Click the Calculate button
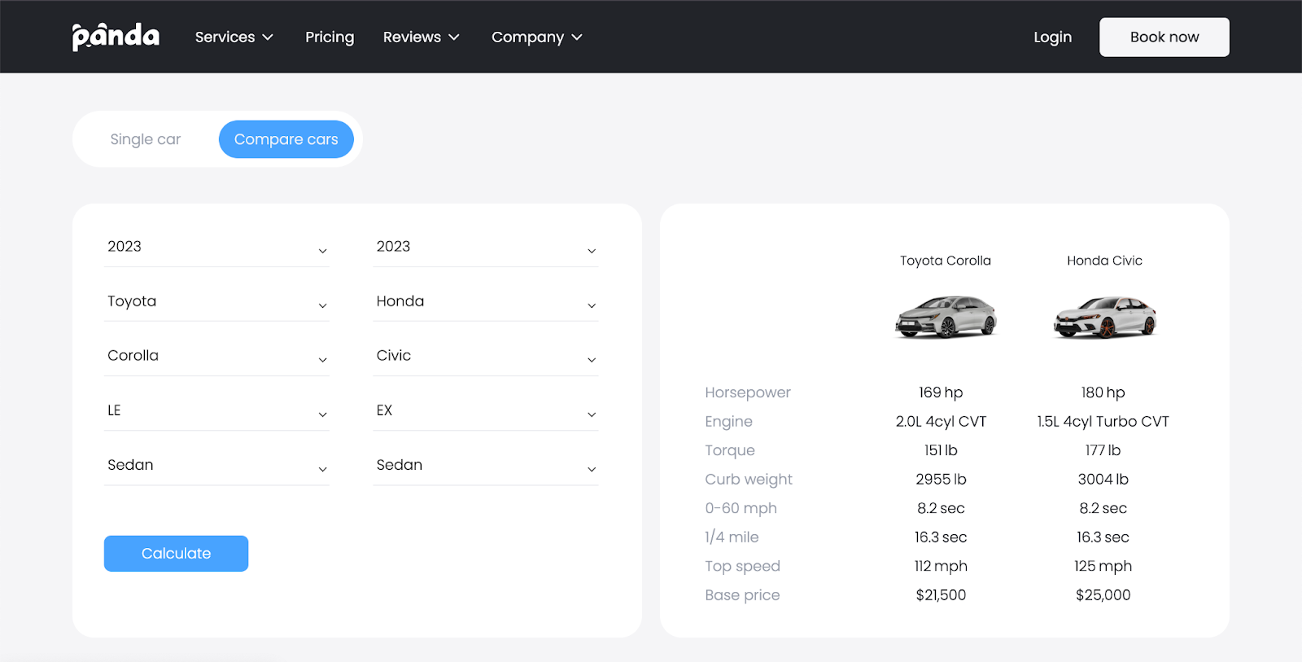The image size is (1302, 662). [176, 554]
